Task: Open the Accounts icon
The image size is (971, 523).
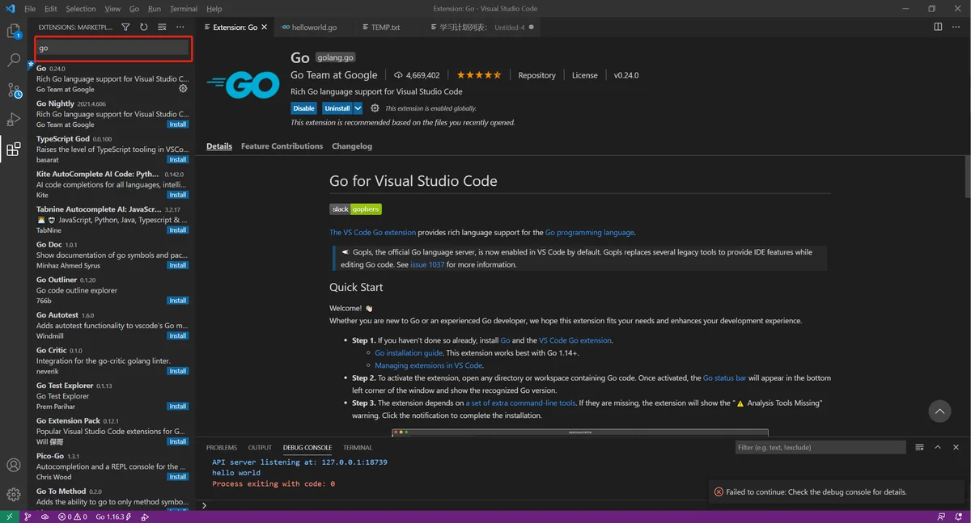Action: coord(14,465)
